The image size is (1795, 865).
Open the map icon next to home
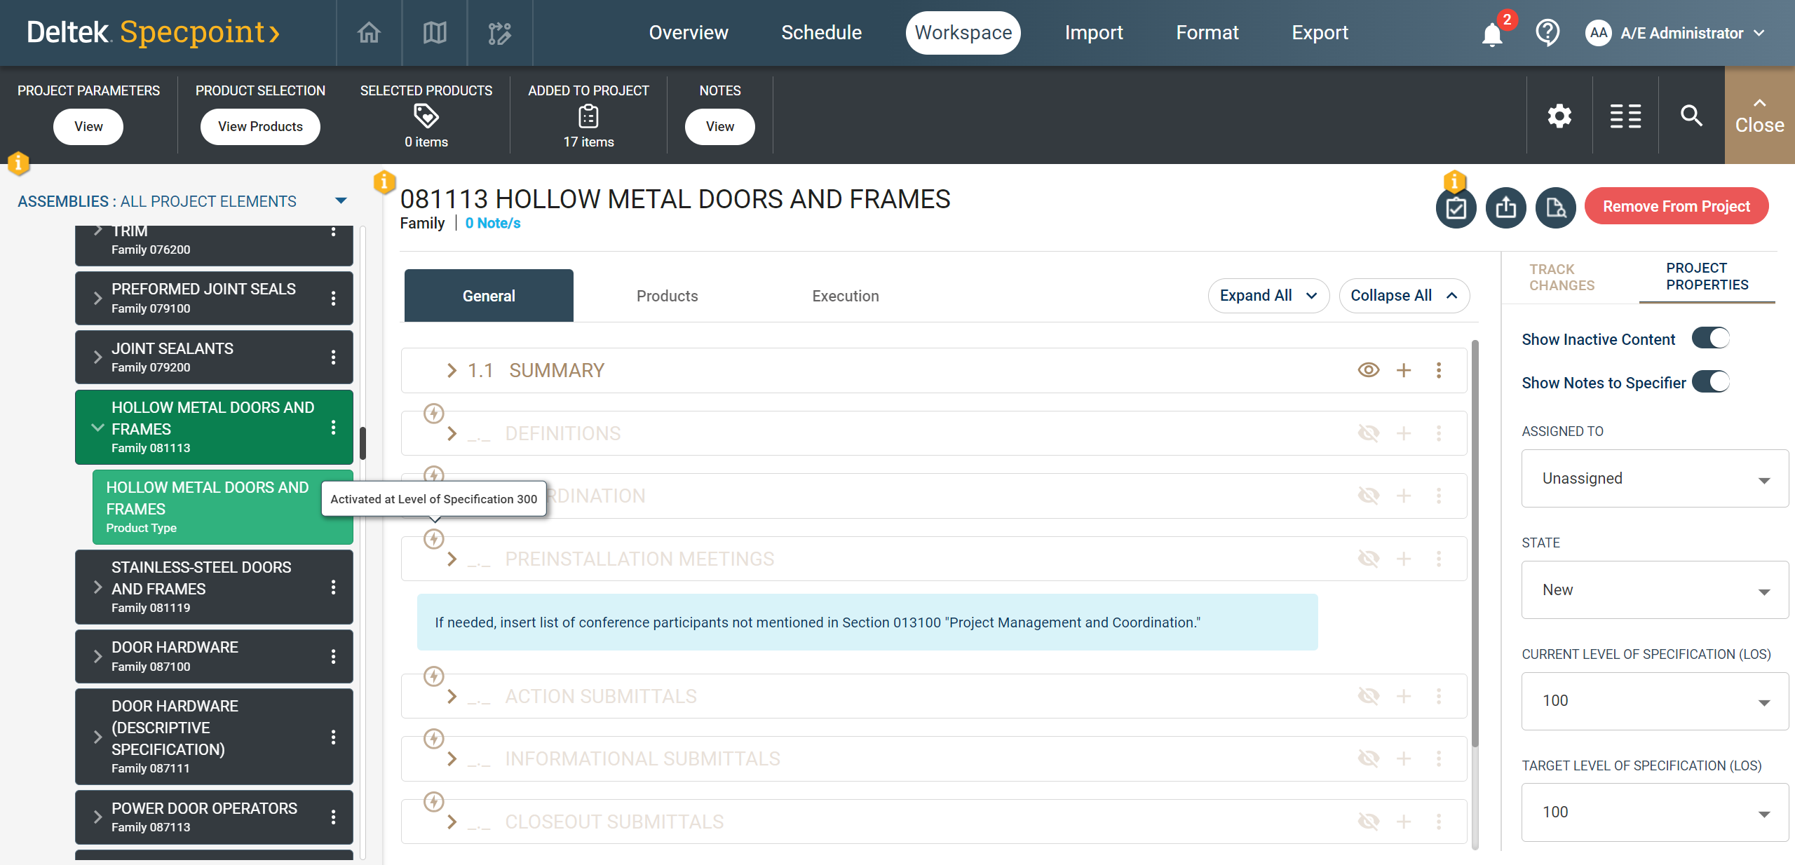[x=435, y=33]
